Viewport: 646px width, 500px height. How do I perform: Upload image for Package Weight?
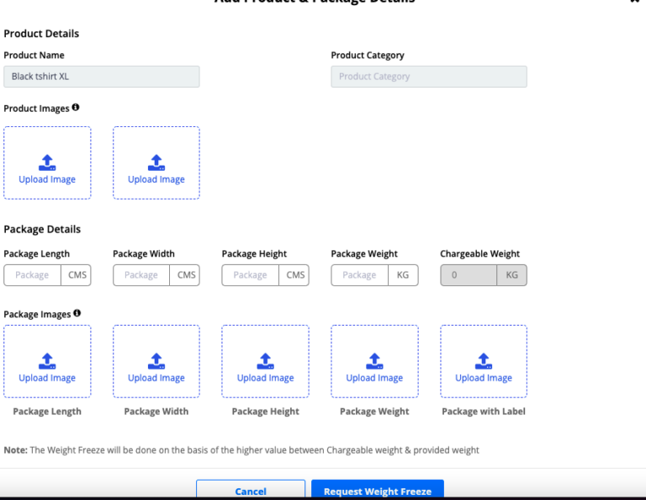[374, 362]
